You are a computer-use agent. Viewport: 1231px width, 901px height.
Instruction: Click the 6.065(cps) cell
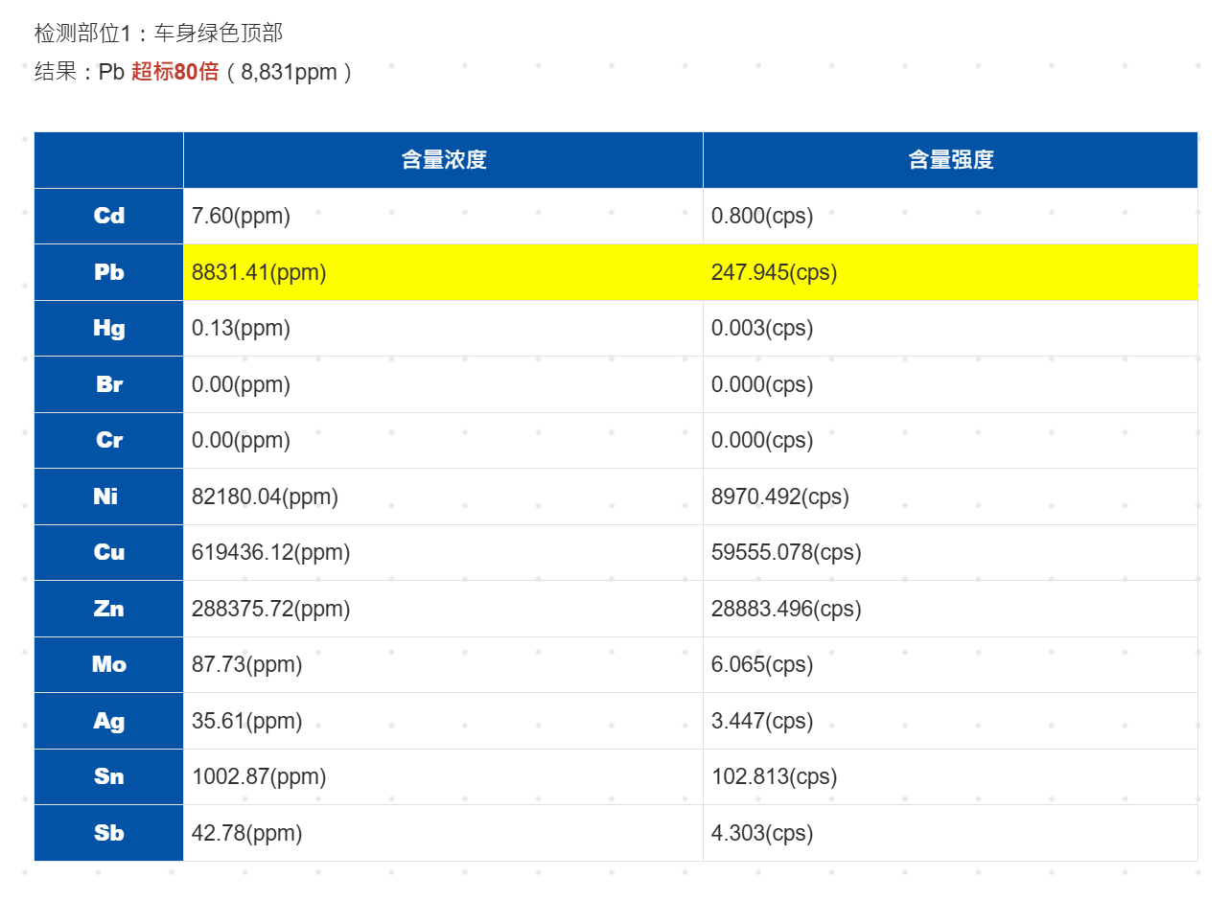click(x=950, y=664)
